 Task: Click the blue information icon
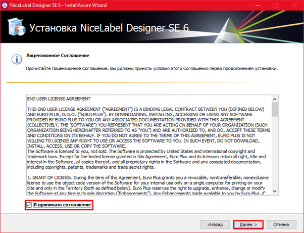[17, 59]
